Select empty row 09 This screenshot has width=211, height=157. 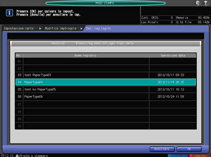(x=106, y=119)
